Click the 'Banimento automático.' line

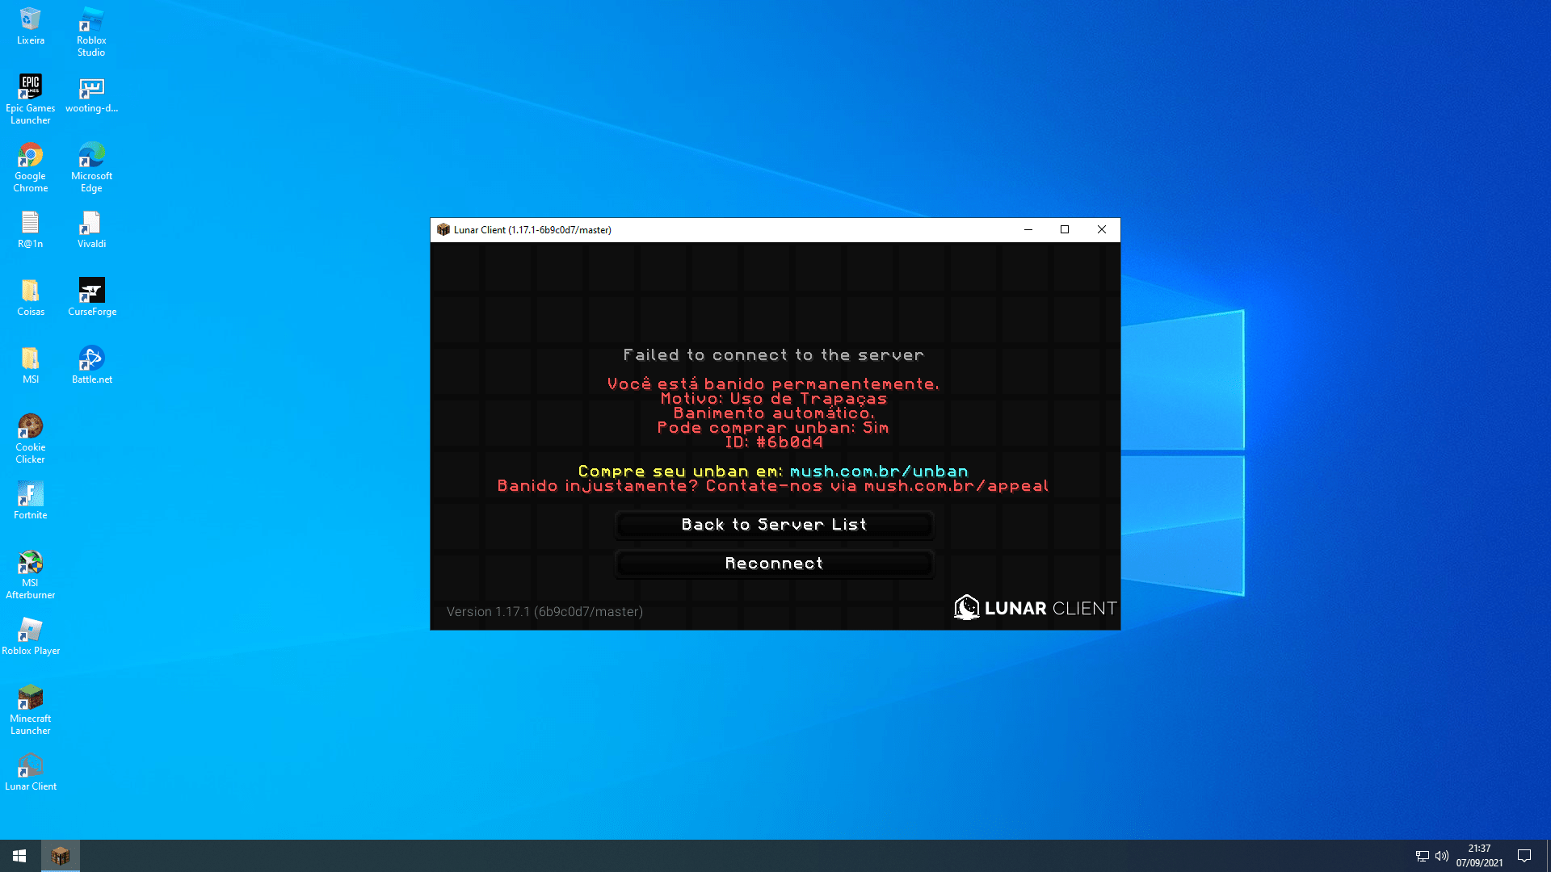tap(774, 413)
